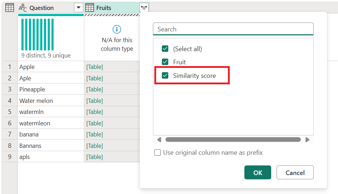This screenshot has width=338, height=194.
Task: Open the [Table] link in banana row
Action: pos(95,134)
